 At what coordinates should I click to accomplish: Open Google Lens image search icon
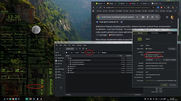[152, 17]
